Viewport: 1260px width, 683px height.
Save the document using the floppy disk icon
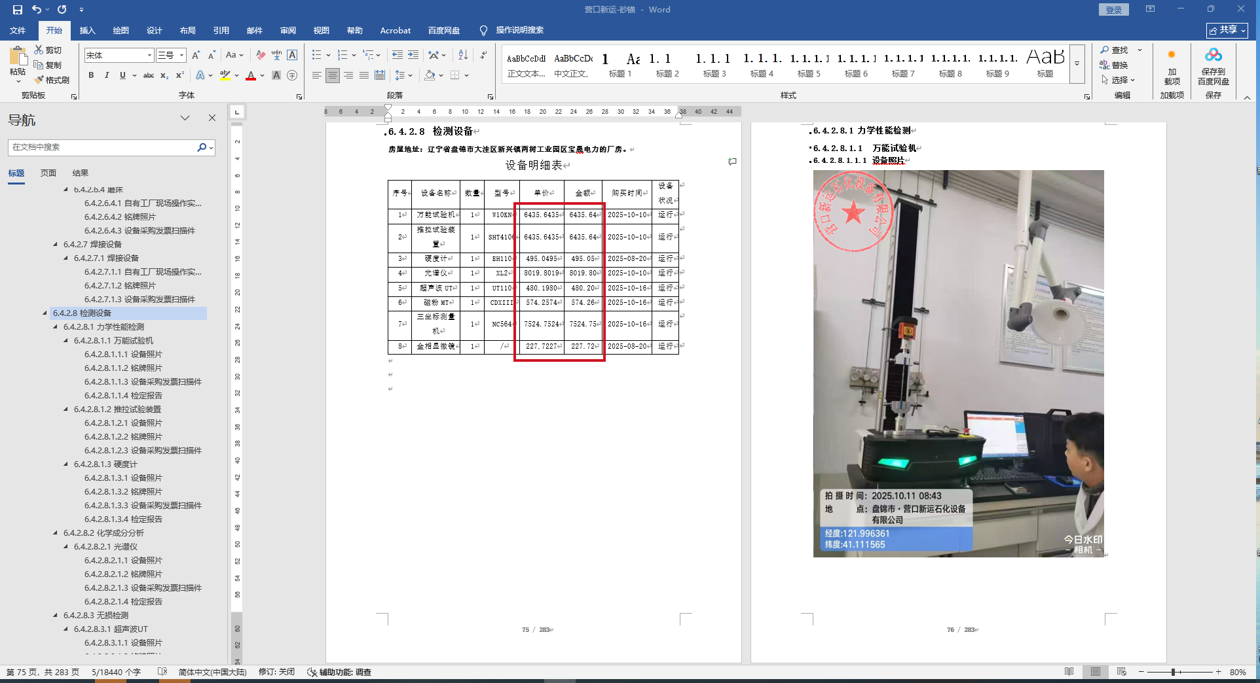click(x=18, y=9)
